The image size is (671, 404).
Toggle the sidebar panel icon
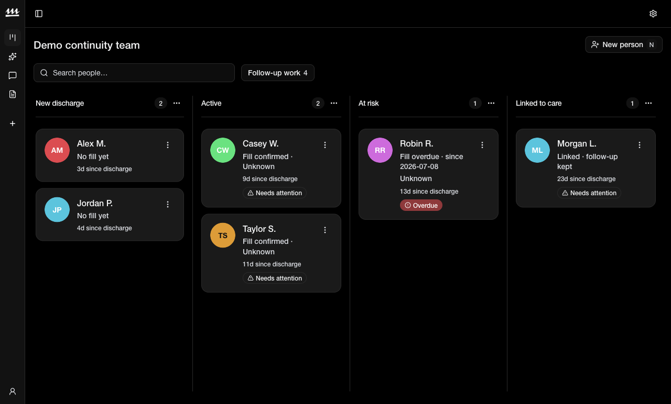pos(39,14)
